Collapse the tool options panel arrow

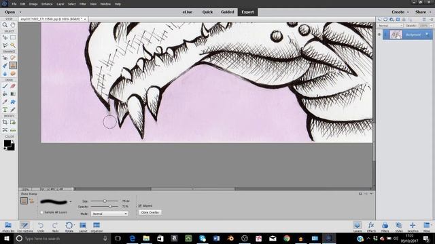coord(371,194)
